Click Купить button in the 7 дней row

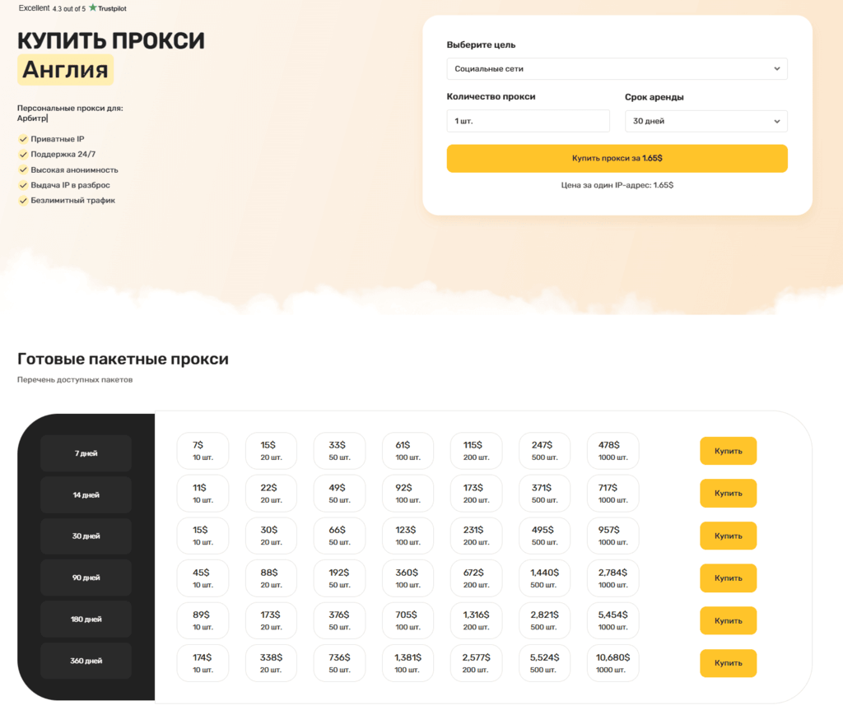tap(728, 451)
